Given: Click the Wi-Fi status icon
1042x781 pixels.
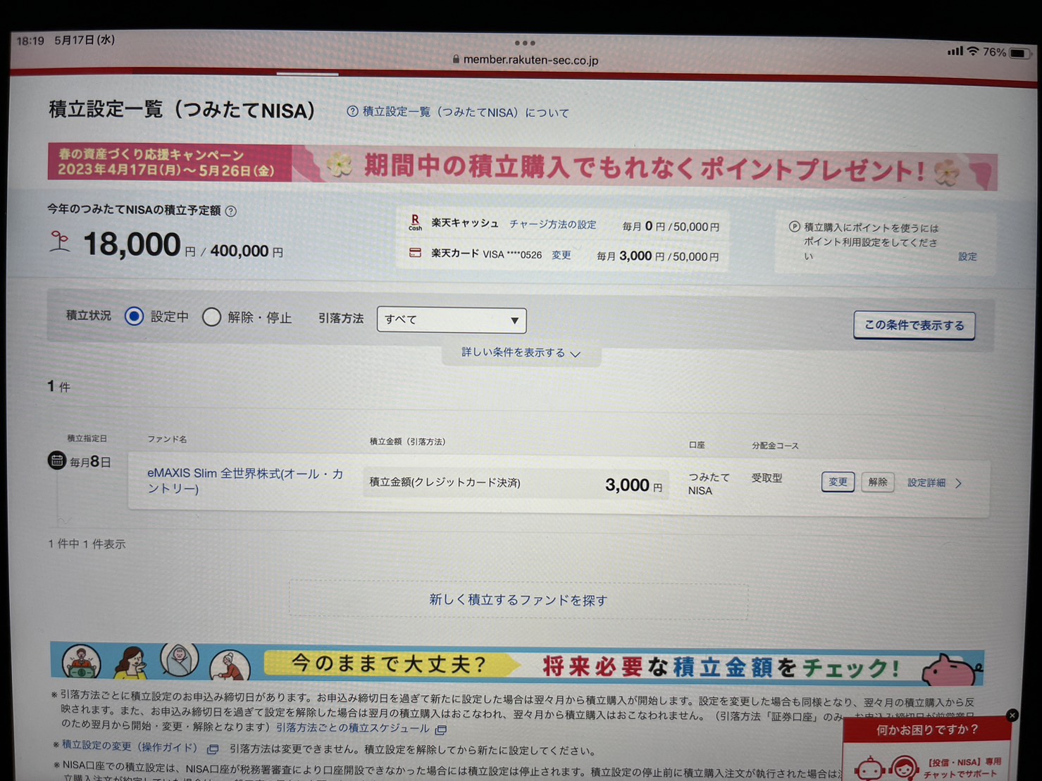Looking at the screenshot, I should pyautogui.click(x=973, y=51).
